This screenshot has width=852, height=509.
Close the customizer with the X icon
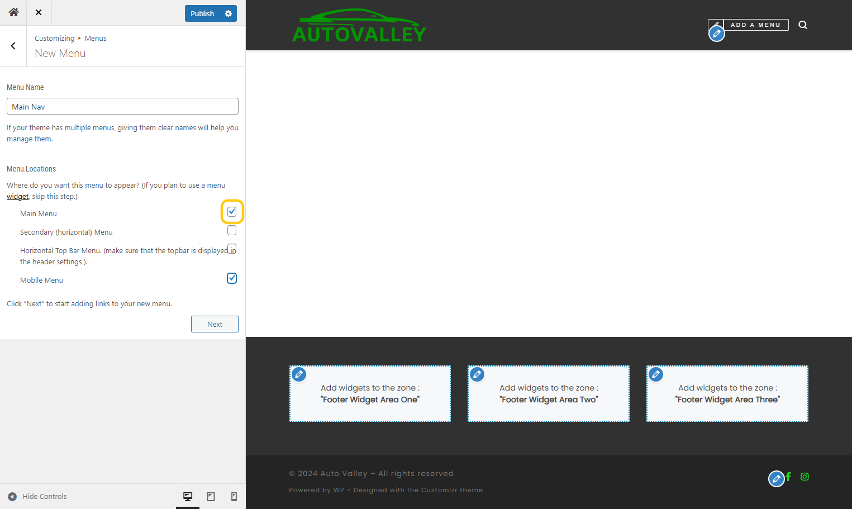(x=39, y=12)
